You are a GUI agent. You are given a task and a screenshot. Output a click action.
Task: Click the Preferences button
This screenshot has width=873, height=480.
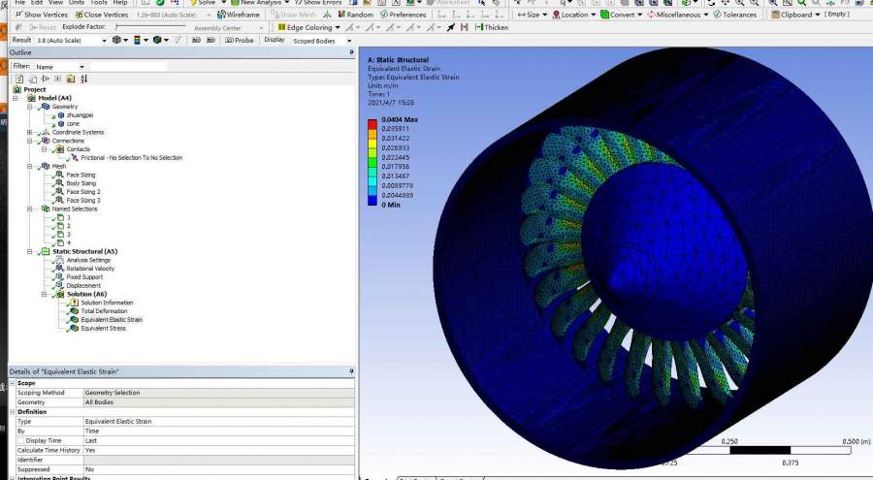click(402, 15)
